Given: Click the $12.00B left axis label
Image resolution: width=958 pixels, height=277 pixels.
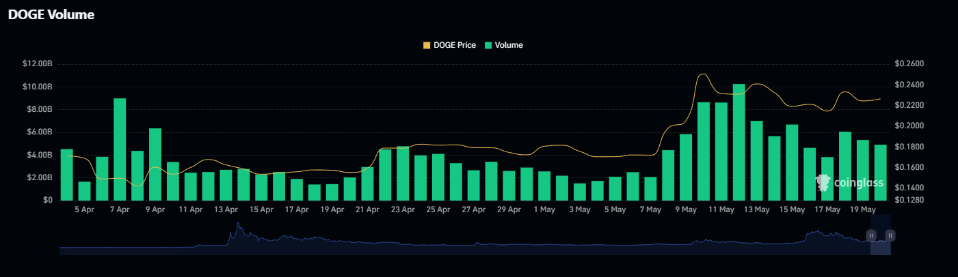Looking at the screenshot, I should (38, 64).
